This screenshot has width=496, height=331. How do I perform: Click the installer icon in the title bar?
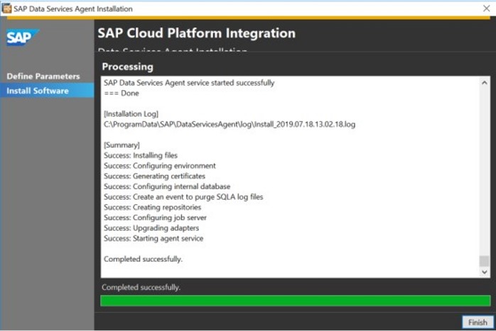(x=7, y=9)
